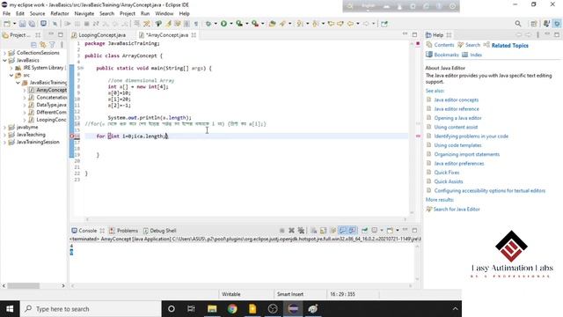The width and height of the screenshot is (563, 317).
Task: Collapse the JavaBasicTraining package
Action: point(18,83)
